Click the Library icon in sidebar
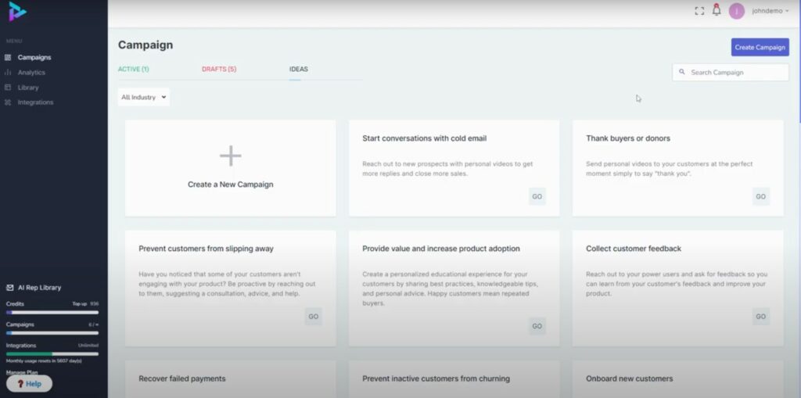This screenshot has height=398, width=801. (x=9, y=88)
